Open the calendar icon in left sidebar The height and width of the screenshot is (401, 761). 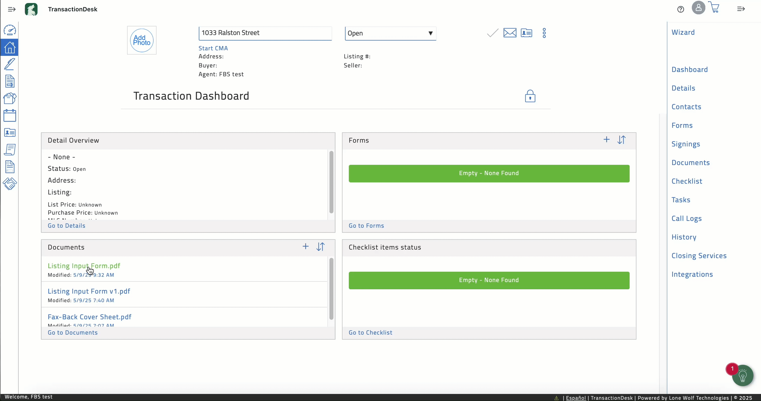(10, 115)
